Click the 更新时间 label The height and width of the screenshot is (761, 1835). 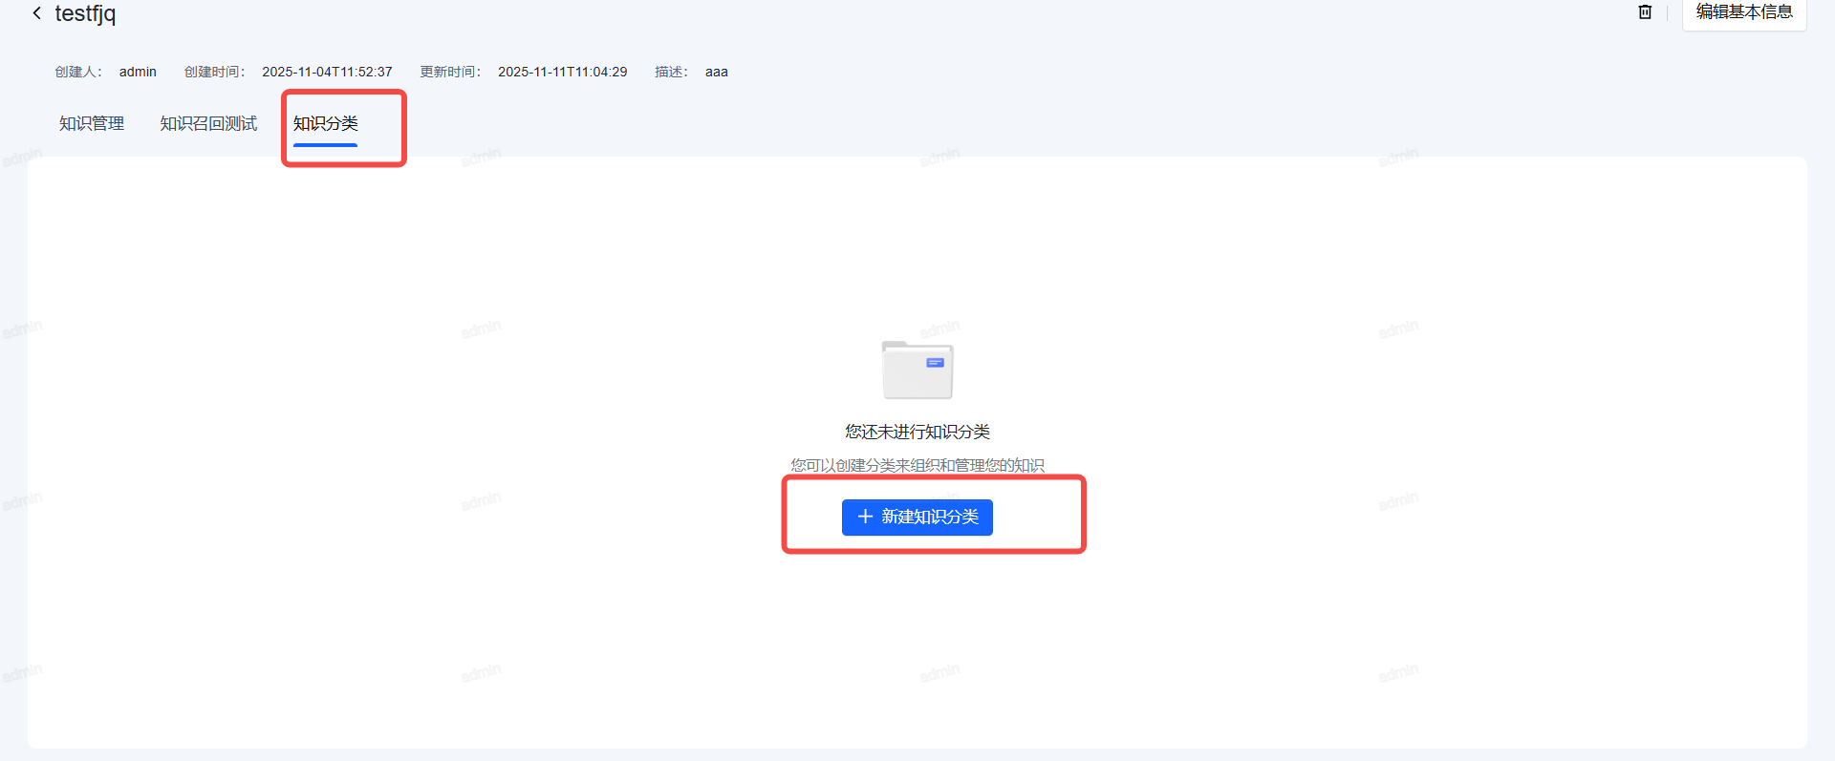[451, 72]
